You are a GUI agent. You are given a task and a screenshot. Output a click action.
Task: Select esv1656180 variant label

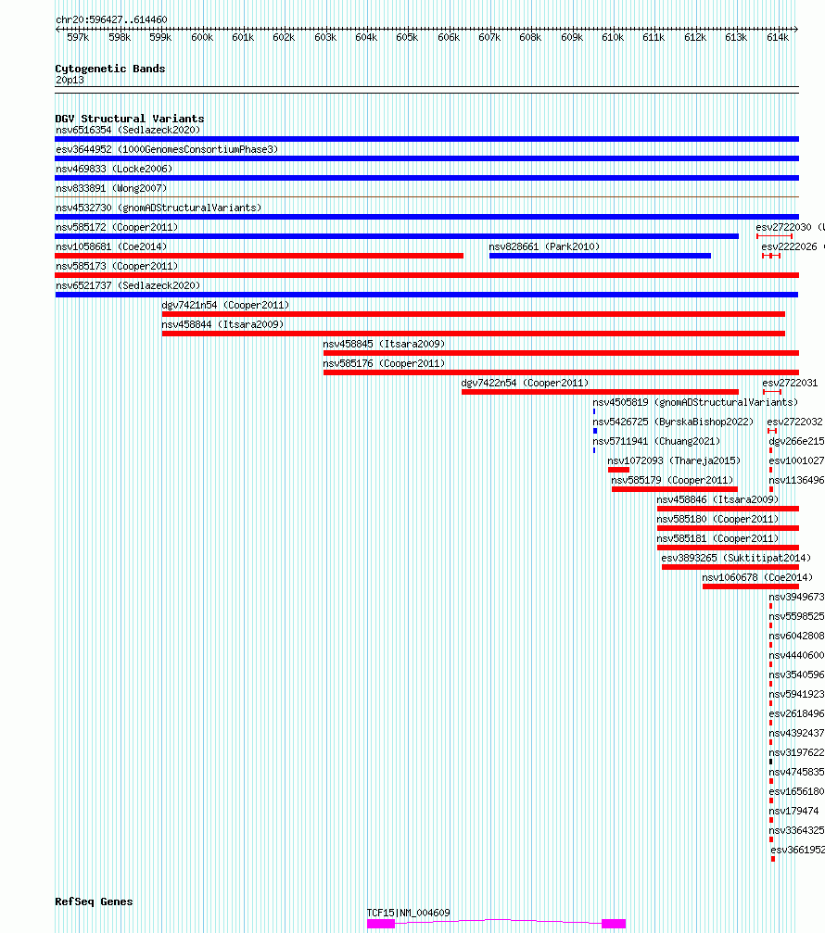(796, 791)
